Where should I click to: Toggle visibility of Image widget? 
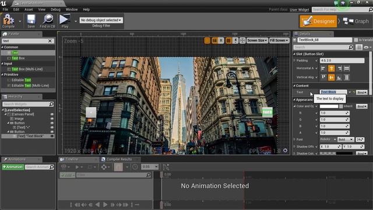click(52, 118)
